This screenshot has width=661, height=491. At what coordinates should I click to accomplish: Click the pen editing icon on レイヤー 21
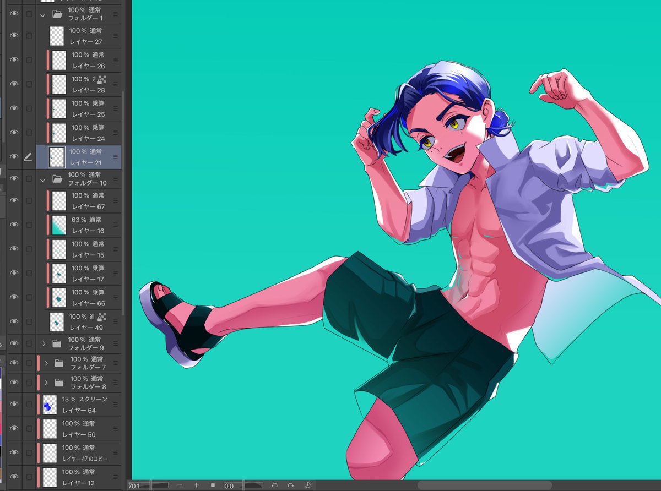click(x=29, y=157)
